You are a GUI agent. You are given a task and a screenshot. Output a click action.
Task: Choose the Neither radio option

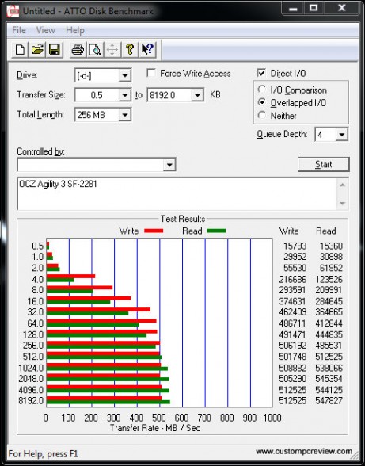point(261,116)
